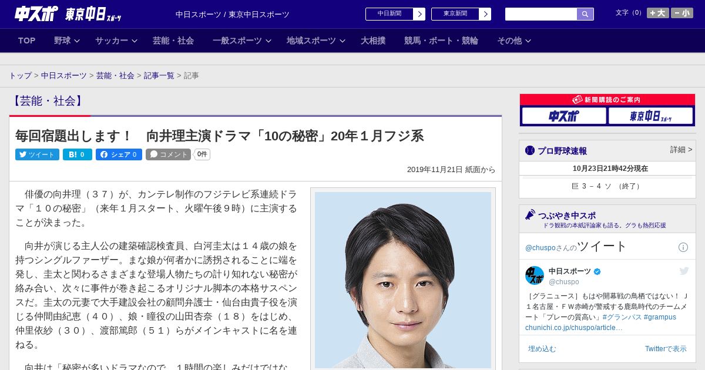Click the Twitterで表示 link
The height and width of the screenshot is (370, 705).
click(666, 349)
